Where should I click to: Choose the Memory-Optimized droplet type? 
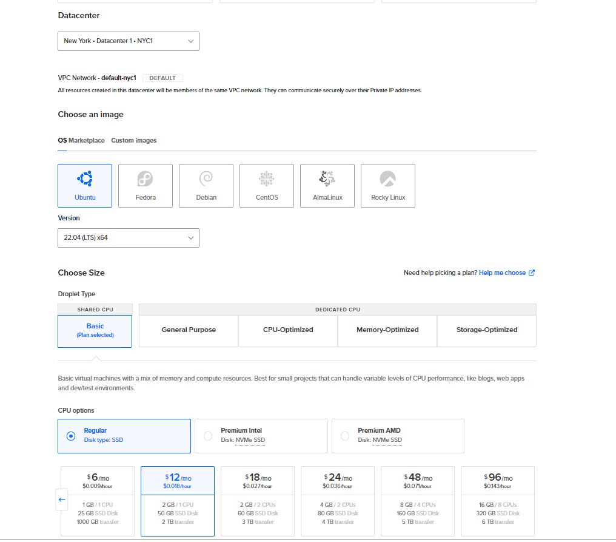click(387, 330)
